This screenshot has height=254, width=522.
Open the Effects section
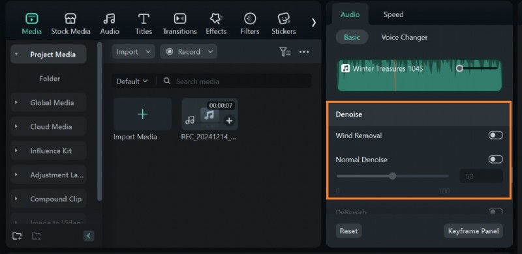[216, 23]
